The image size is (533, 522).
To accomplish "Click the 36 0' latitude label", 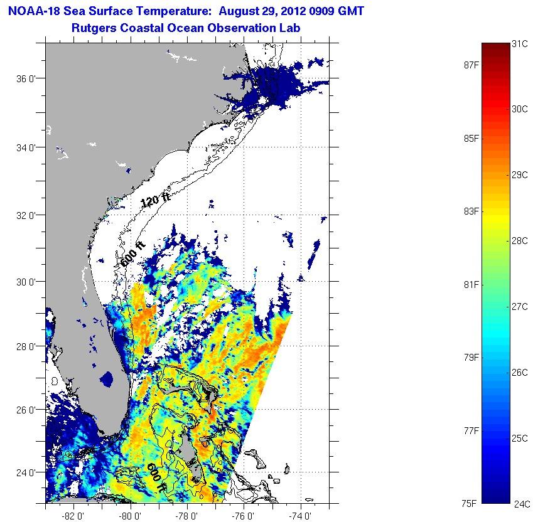I will pyautogui.click(x=26, y=79).
